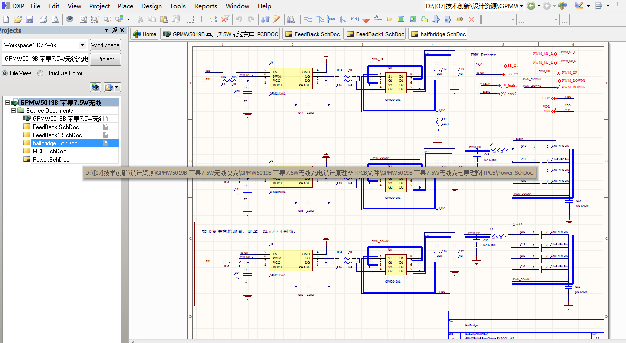Viewport: 626px width, 343px height.
Task: Select the Place Bus tool
Action: [320, 19]
